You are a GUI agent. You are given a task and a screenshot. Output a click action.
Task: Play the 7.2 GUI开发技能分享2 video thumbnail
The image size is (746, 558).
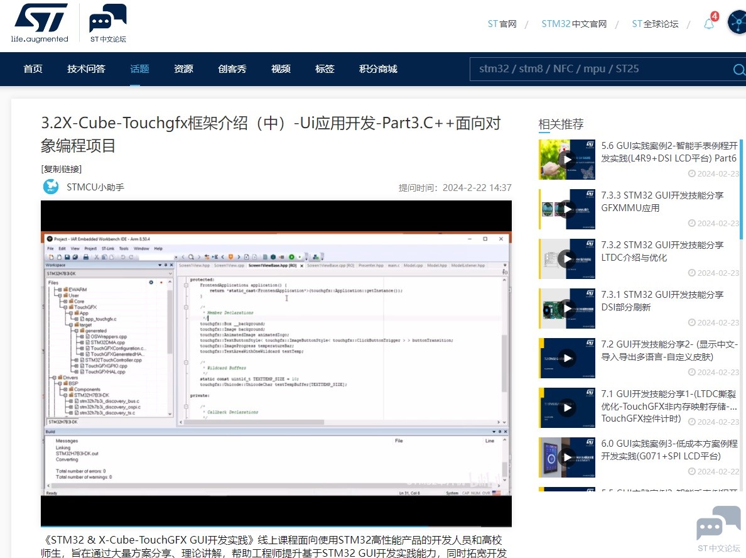[x=567, y=358]
